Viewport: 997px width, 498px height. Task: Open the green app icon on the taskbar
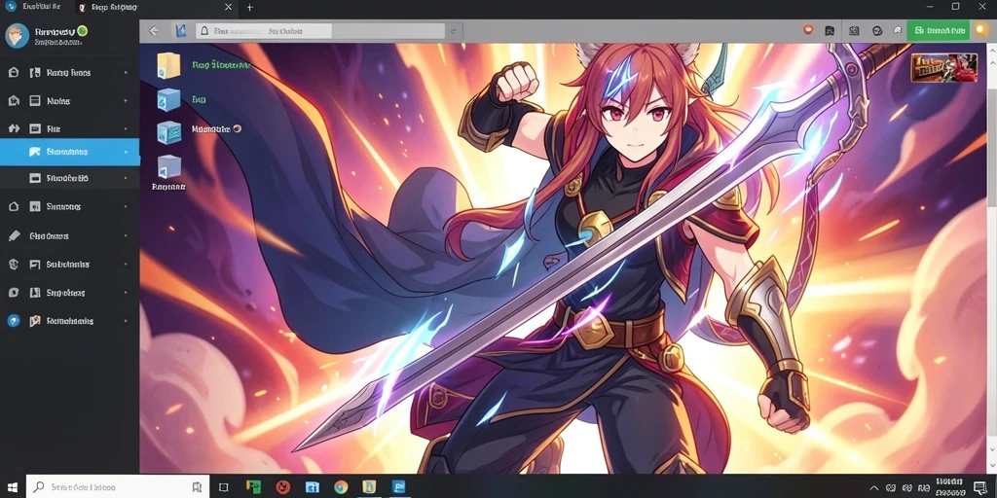254,487
